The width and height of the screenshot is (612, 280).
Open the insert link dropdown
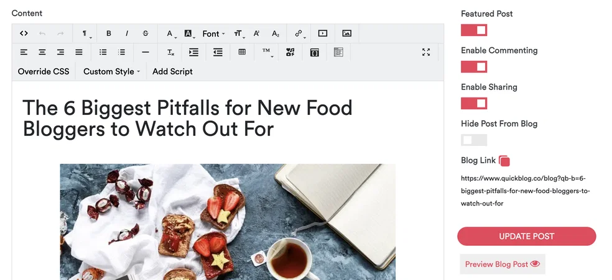pos(300,34)
